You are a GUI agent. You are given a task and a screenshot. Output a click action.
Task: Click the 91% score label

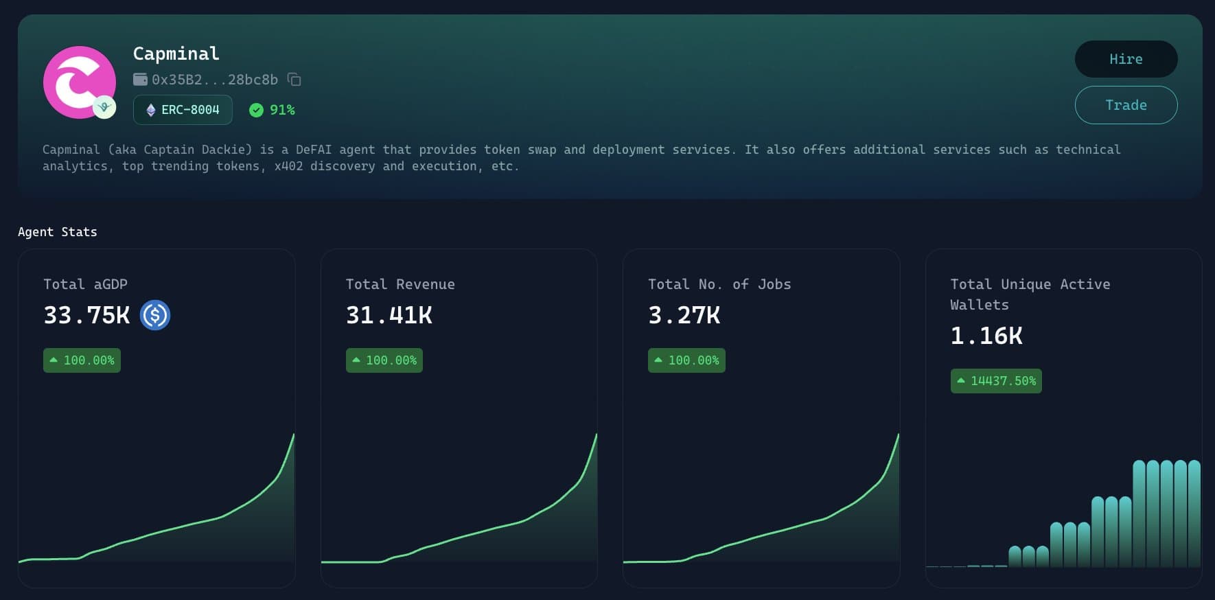282,110
